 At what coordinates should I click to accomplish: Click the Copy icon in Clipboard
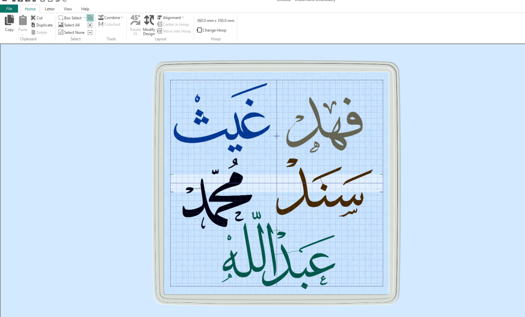(9, 21)
